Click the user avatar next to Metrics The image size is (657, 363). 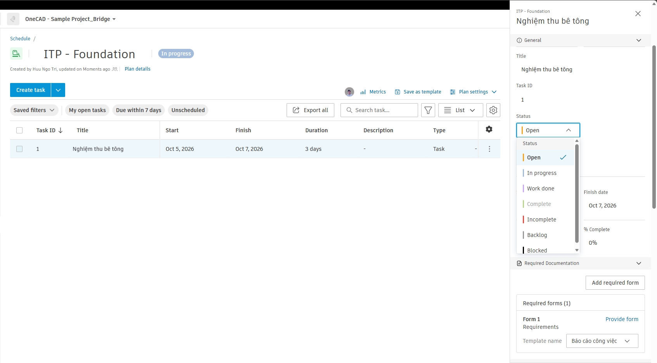tap(349, 92)
